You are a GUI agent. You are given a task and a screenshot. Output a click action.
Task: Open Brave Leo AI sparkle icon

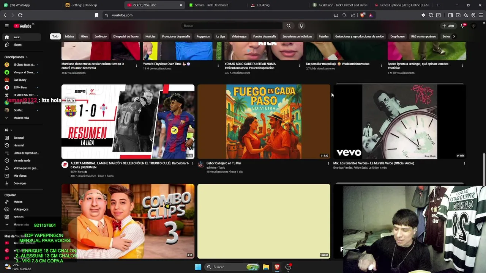pos(466,15)
